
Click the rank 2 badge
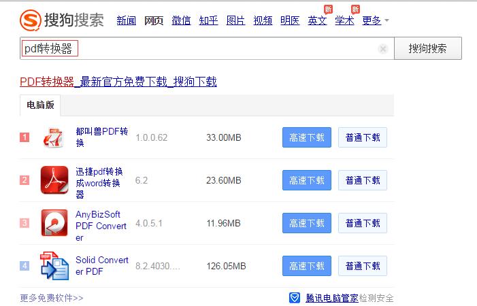point(24,180)
